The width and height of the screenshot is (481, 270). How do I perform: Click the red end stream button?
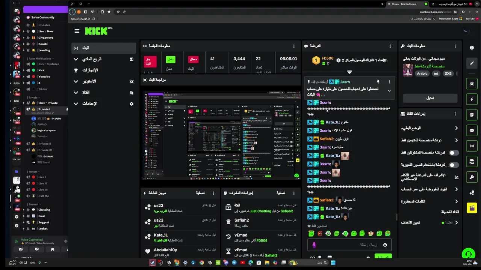point(150,61)
